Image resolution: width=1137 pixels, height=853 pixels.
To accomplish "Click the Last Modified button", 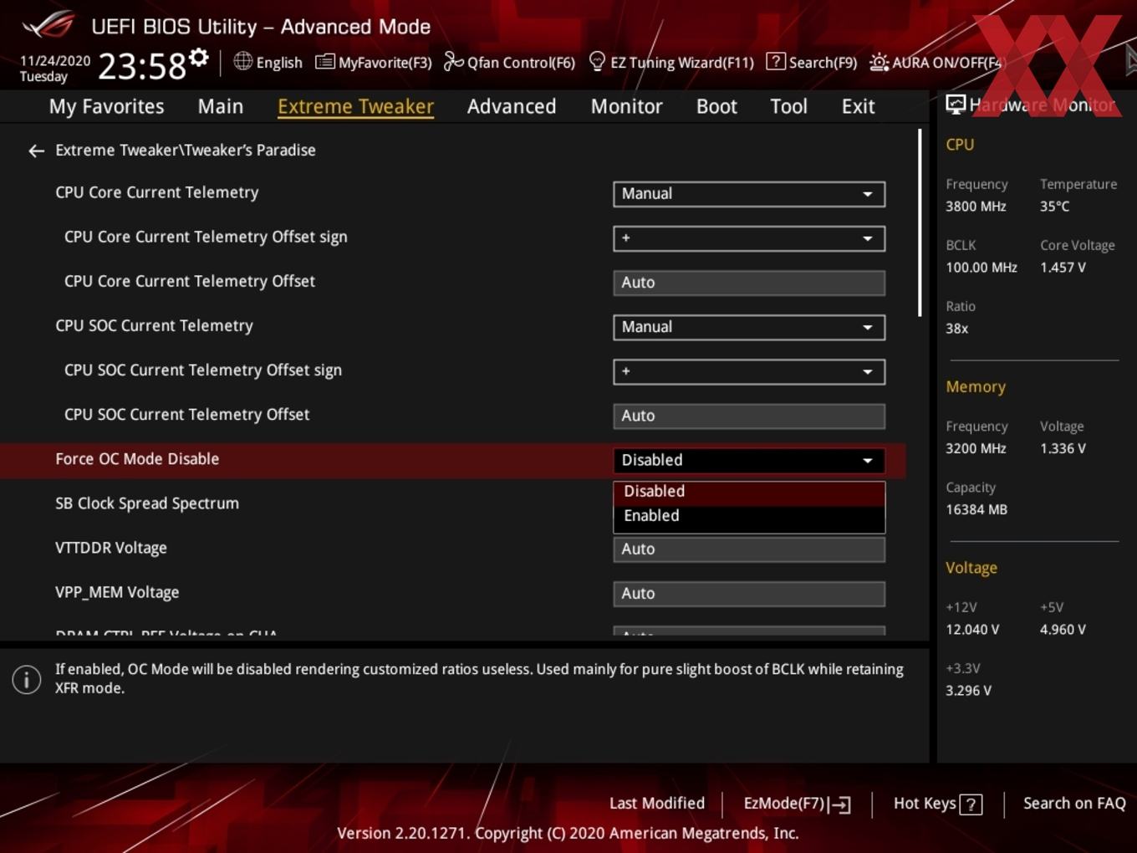I will [x=657, y=804].
